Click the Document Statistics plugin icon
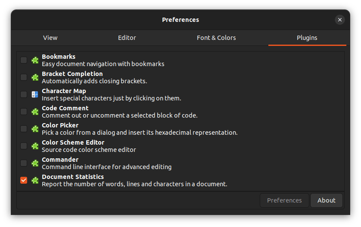 pyautogui.click(x=35, y=180)
